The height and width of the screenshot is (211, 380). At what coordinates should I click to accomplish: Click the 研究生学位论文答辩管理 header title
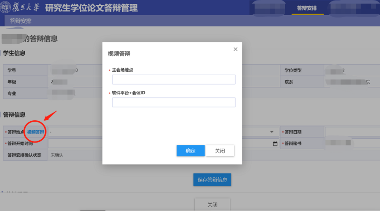coord(91,8)
